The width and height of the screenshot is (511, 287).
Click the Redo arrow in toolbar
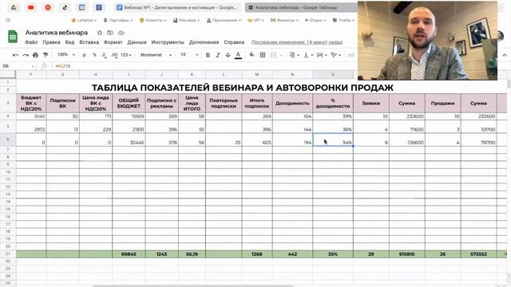pos(26,55)
